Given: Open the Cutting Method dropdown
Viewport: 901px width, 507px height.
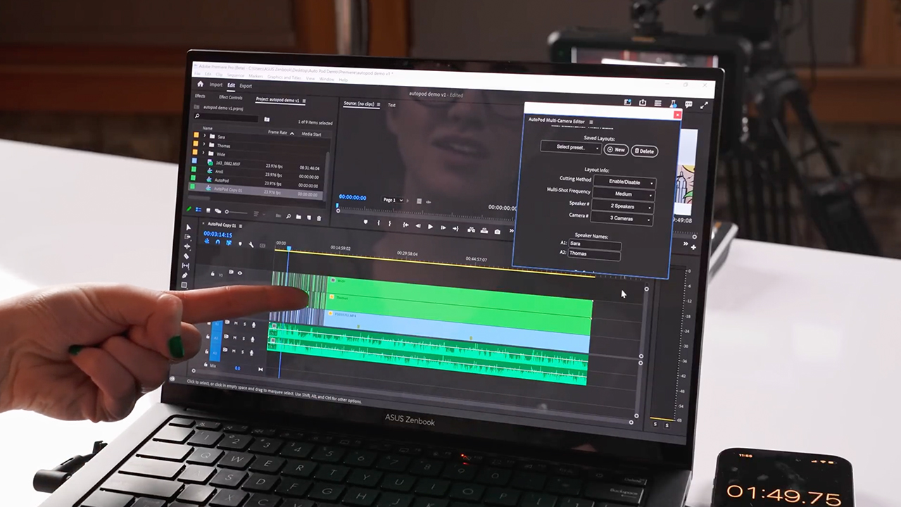Looking at the screenshot, I should tap(624, 182).
